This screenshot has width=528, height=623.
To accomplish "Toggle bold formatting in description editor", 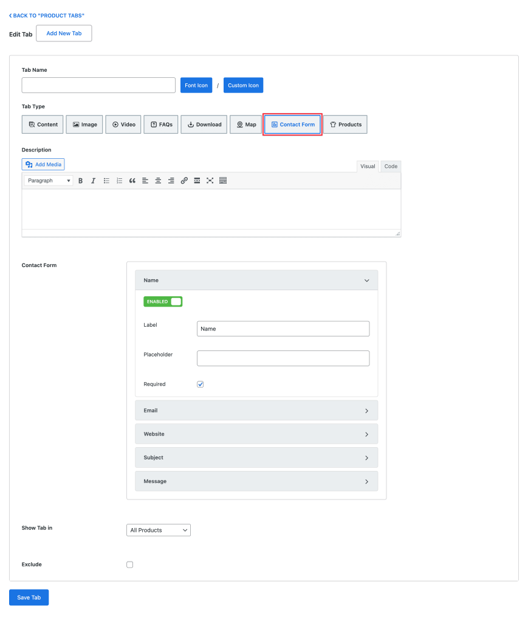I will [81, 181].
